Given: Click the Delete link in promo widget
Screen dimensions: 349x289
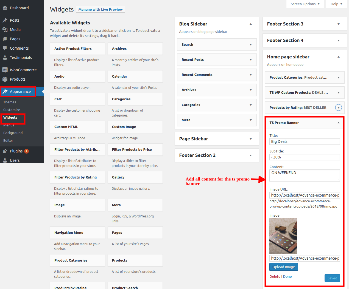Looking at the screenshot, I should pyautogui.click(x=275, y=277).
